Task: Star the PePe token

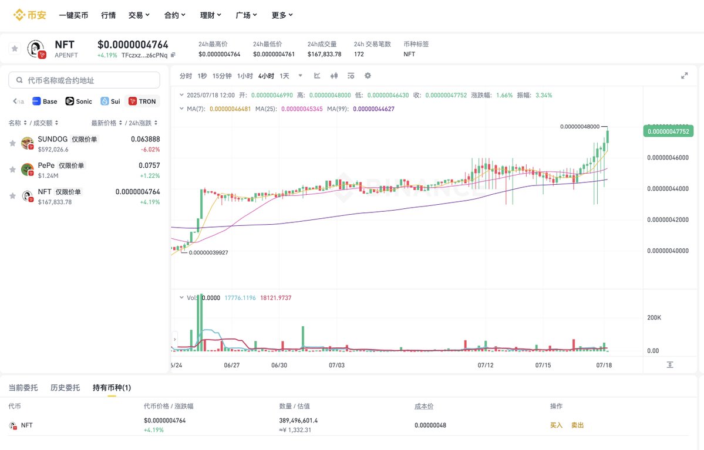Action: (x=12, y=170)
